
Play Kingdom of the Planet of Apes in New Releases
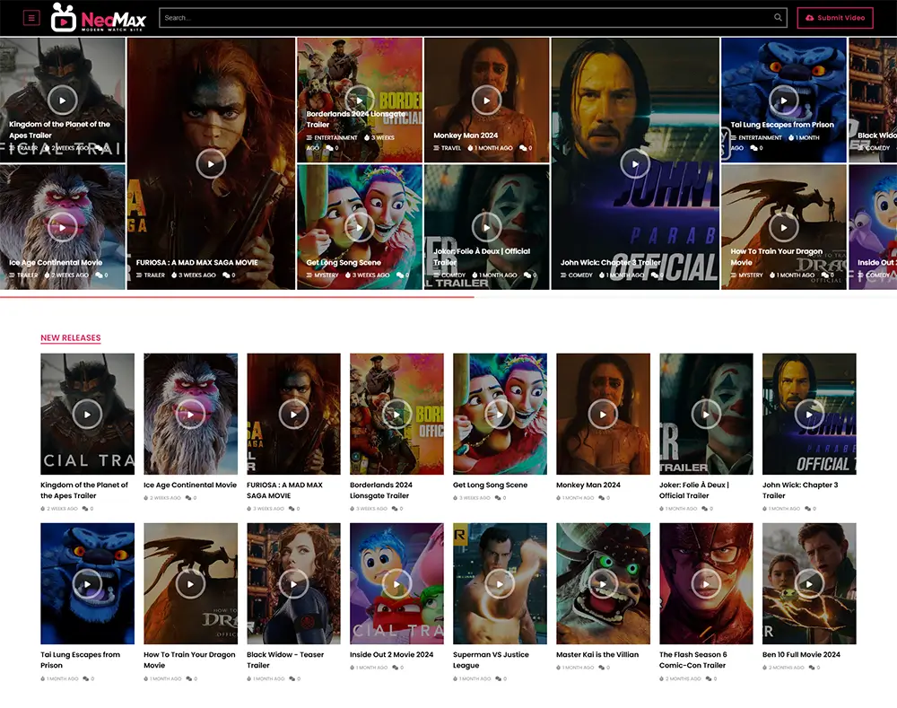pos(87,415)
